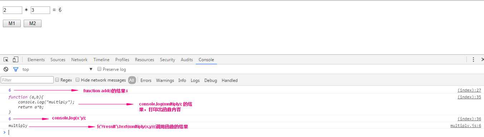
Task: Open source link multiply.js:6
Action: tap(466, 126)
